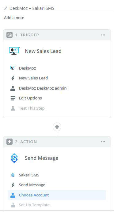Click the pencil icon beside the Zap name
114x214 pixels.
pyautogui.click(x=6, y=8)
